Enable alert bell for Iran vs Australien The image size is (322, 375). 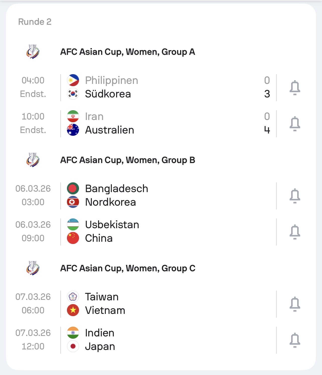coord(295,123)
